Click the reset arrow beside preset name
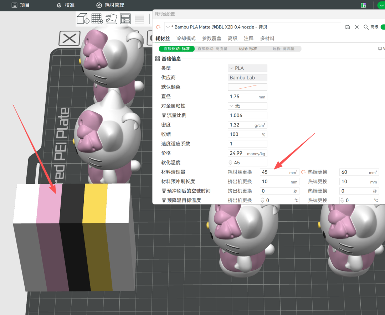The image size is (385, 315). pos(158,27)
